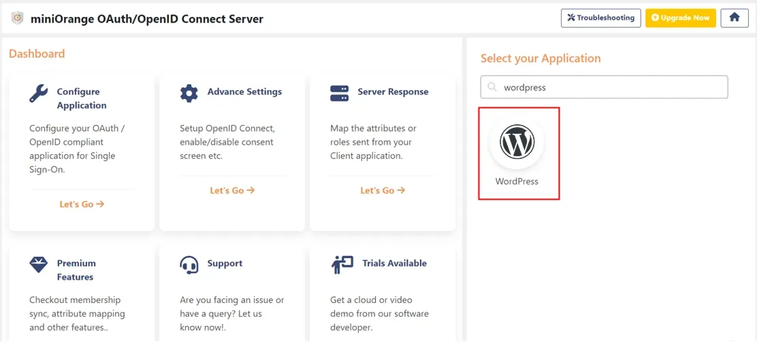Click the 'Checkout membership sync' description
Viewport: 757px width, 343px height.
tap(77, 314)
